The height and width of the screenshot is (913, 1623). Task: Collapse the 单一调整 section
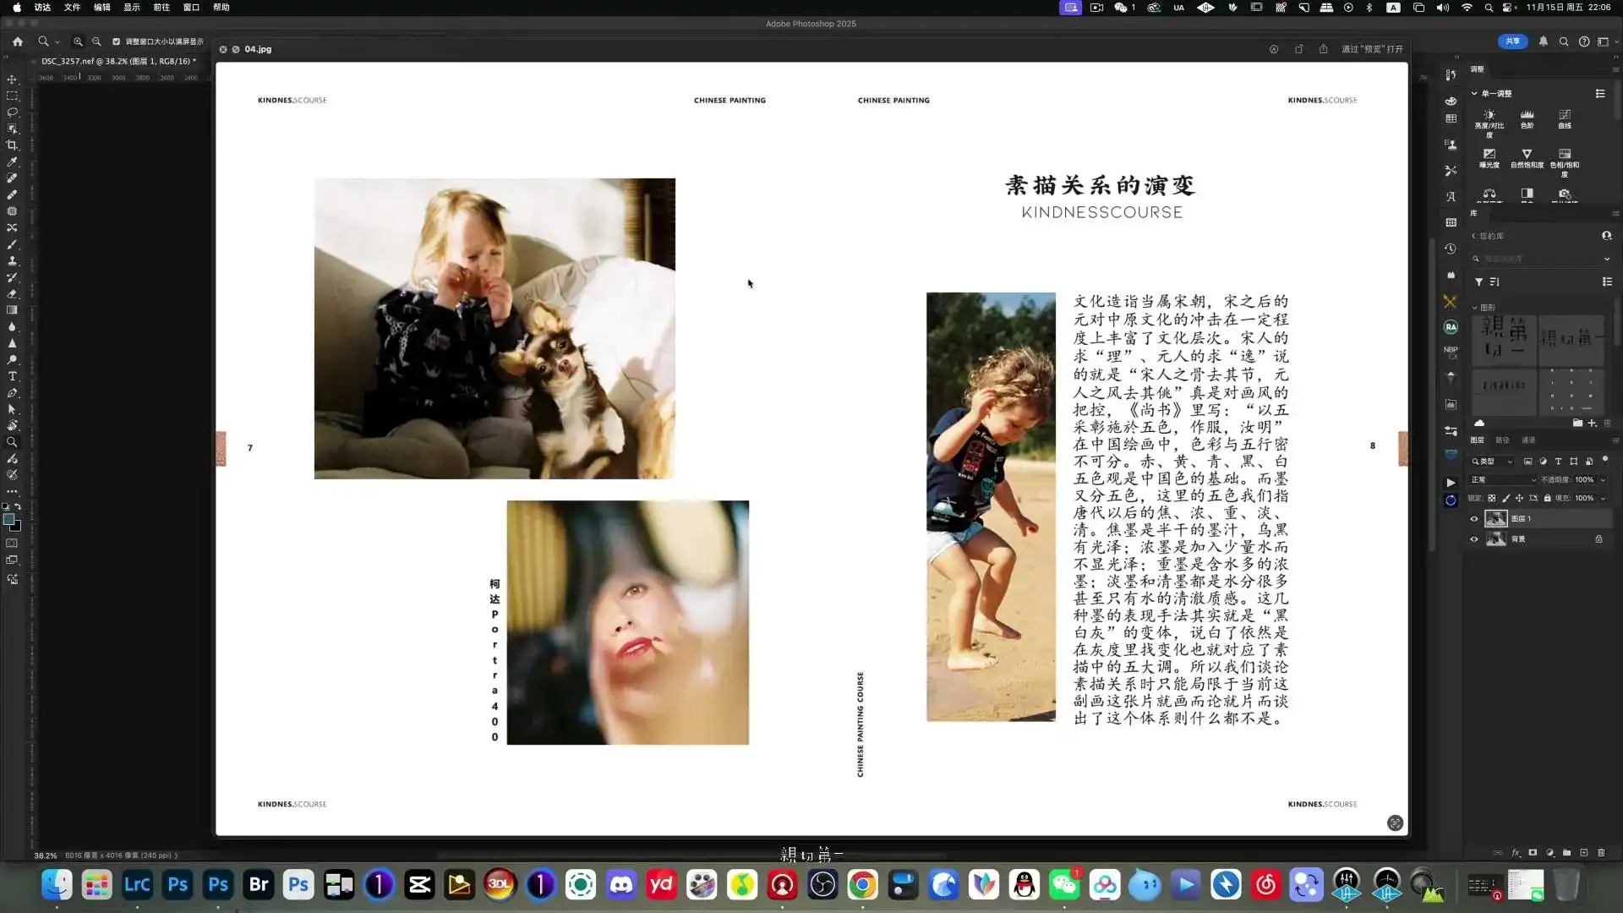pos(1475,93)
